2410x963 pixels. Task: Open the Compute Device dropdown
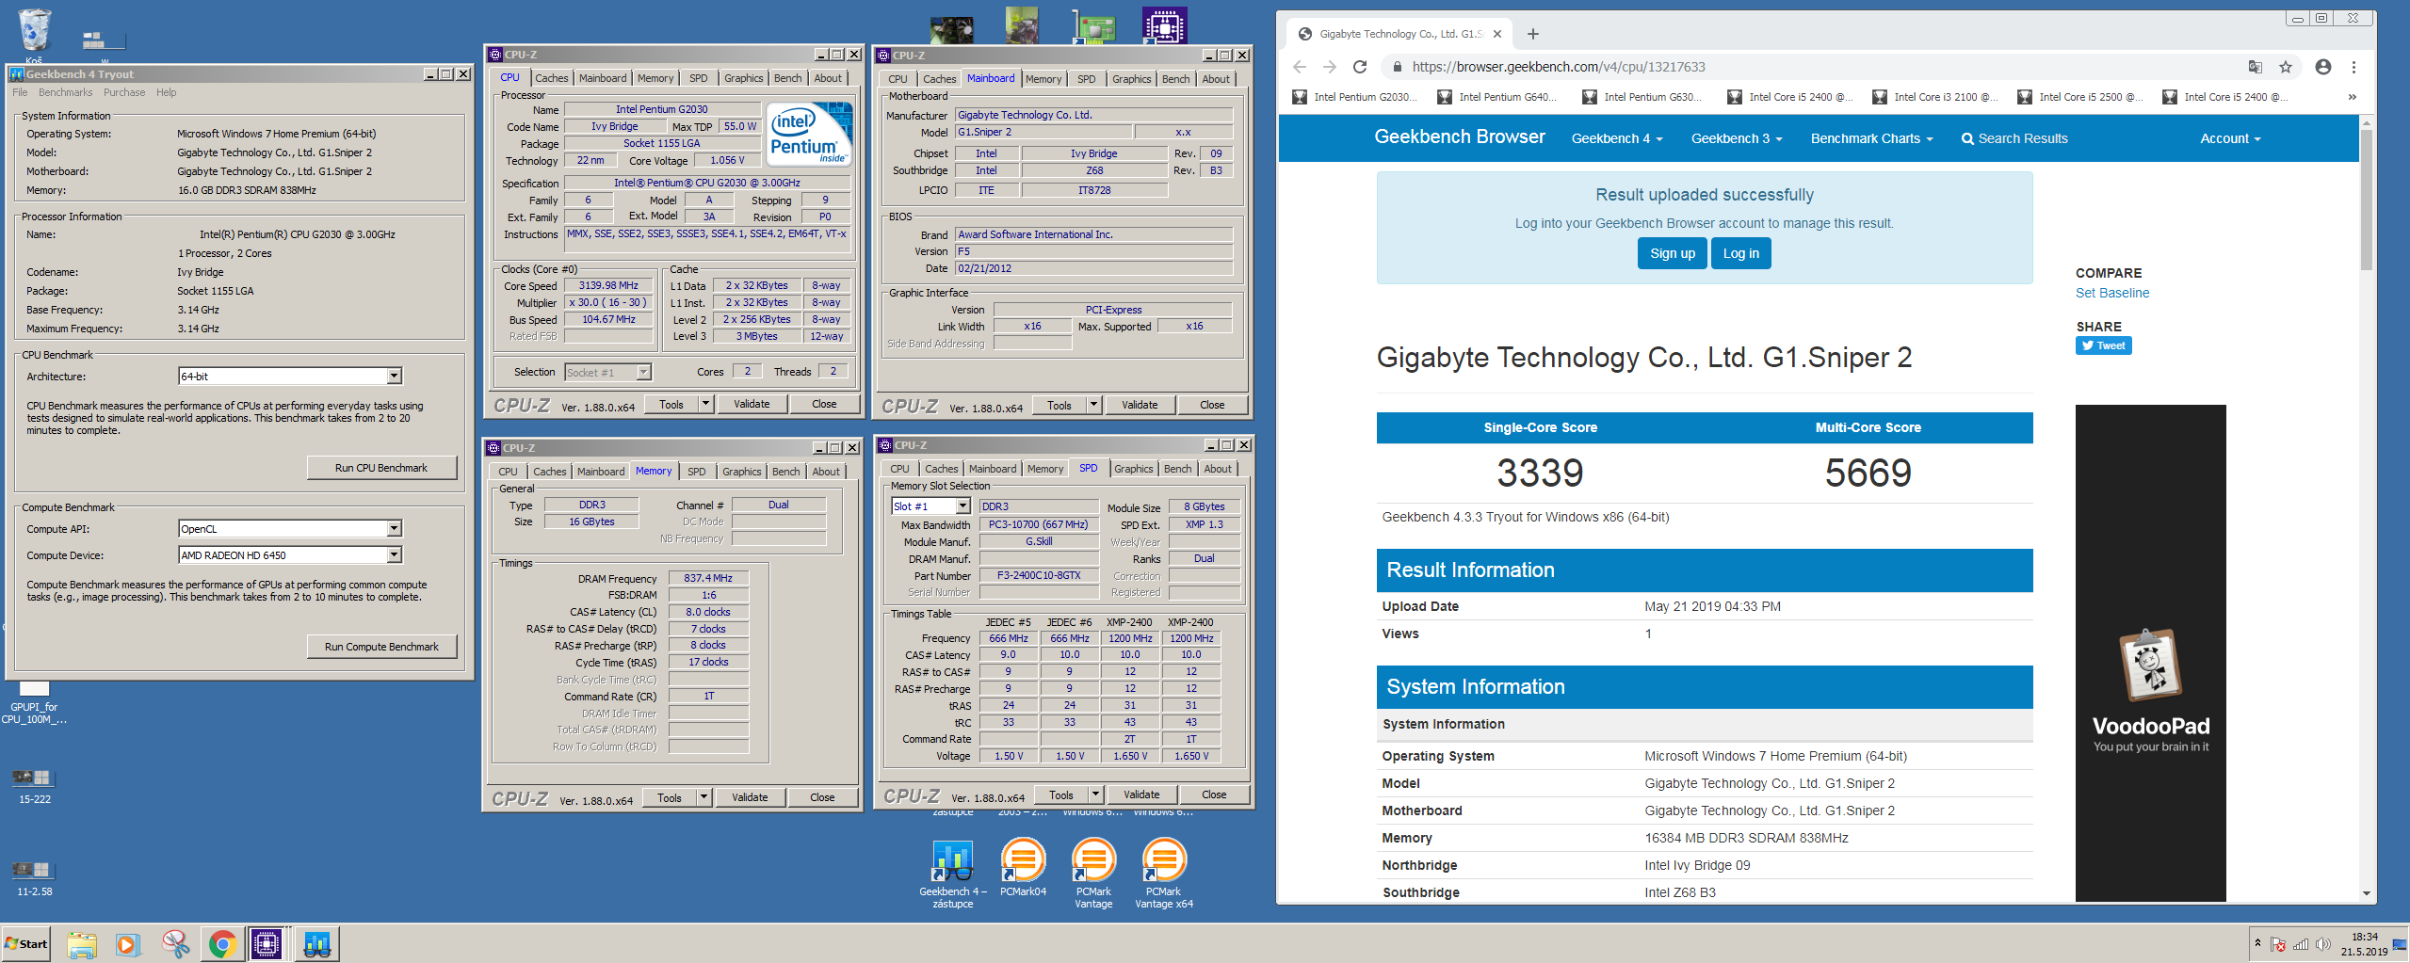point(394,555)
